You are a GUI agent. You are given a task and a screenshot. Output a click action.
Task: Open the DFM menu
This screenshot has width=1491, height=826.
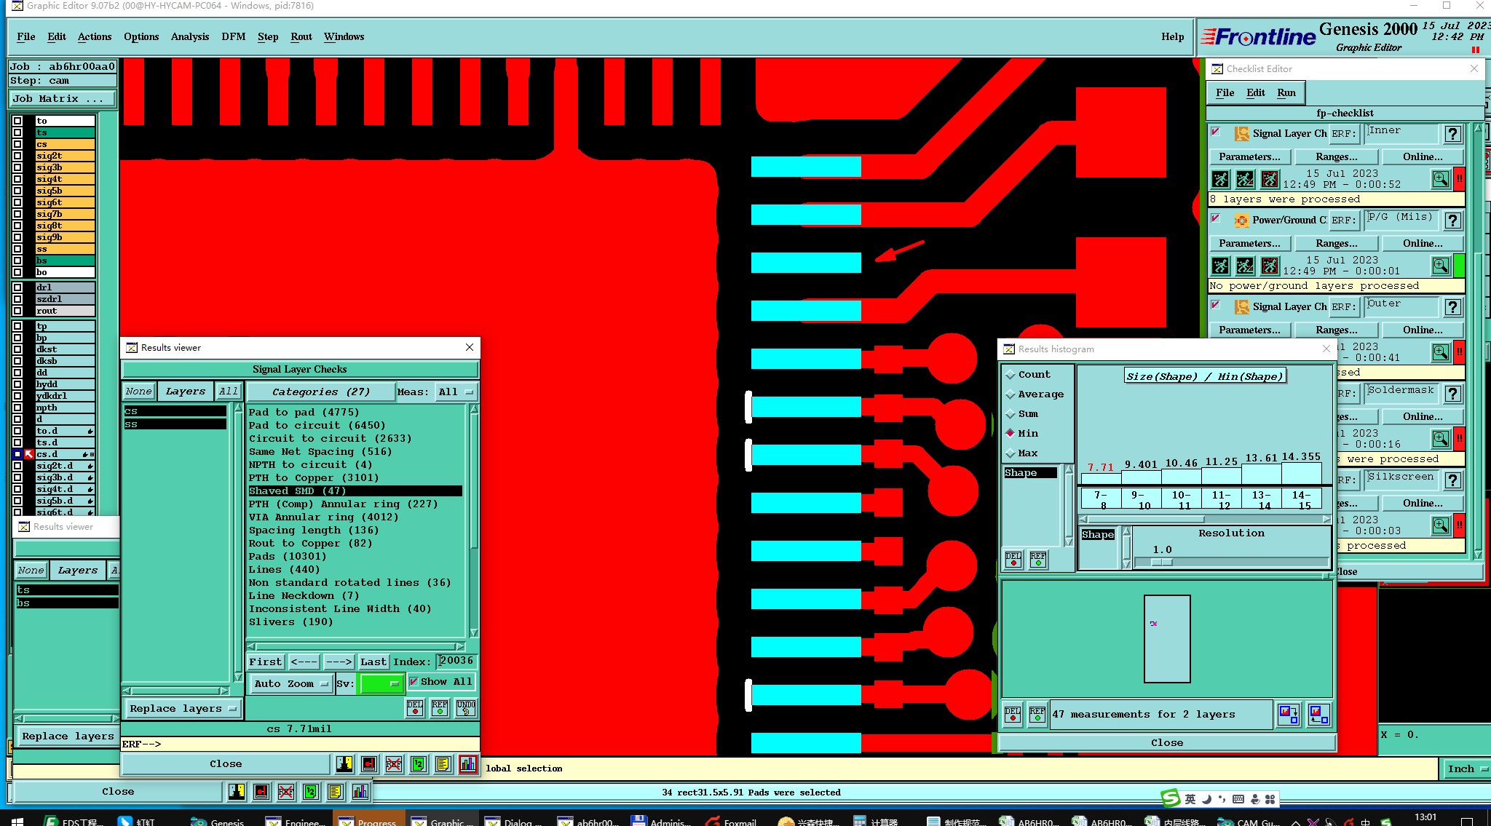(233, 36)
